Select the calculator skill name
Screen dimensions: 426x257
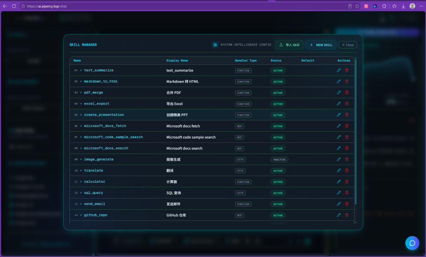(x=94, y=181)
